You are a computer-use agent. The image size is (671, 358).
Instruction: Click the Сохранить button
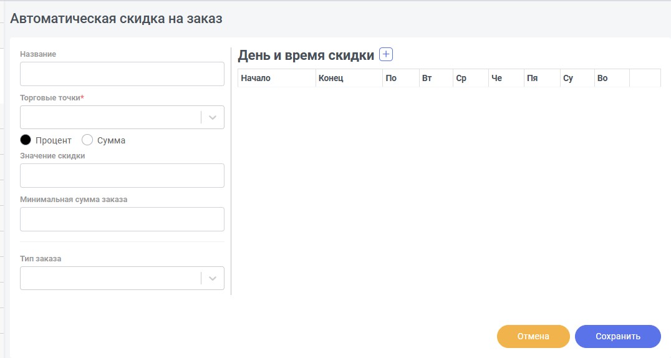[618, 337]
